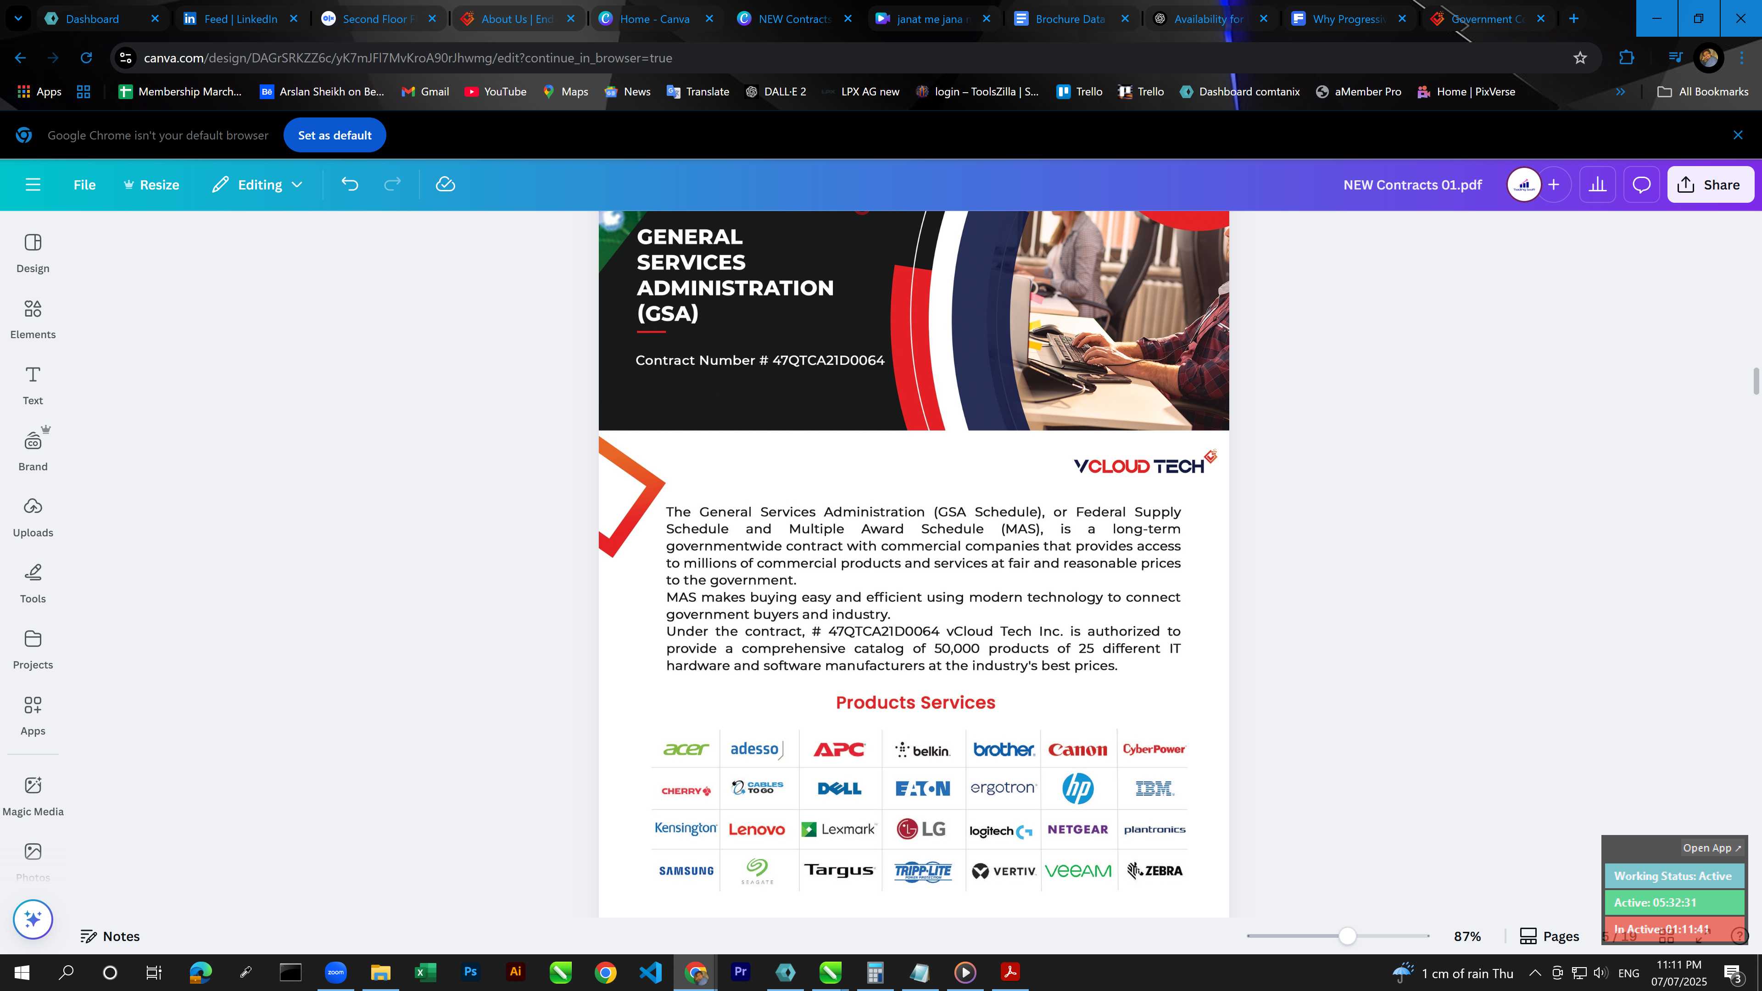Redo the last undone edit
The width and height of the screenshot is (1762, 991).
pos(392,184)
